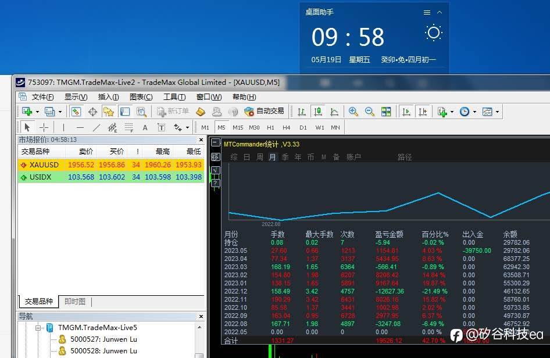Open the dropdown arrow beside templates icon
This screenshot has height=358, width=550.
[497, 112]
